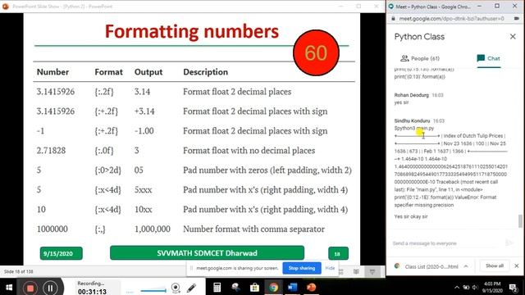Click the Meet chat scrollbar thumb

[x=520, y=221]
